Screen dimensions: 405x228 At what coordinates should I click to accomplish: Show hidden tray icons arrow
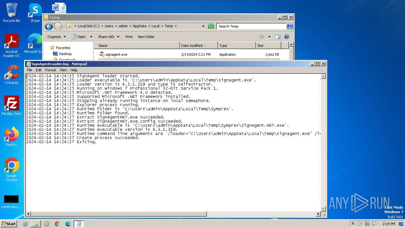353,224
